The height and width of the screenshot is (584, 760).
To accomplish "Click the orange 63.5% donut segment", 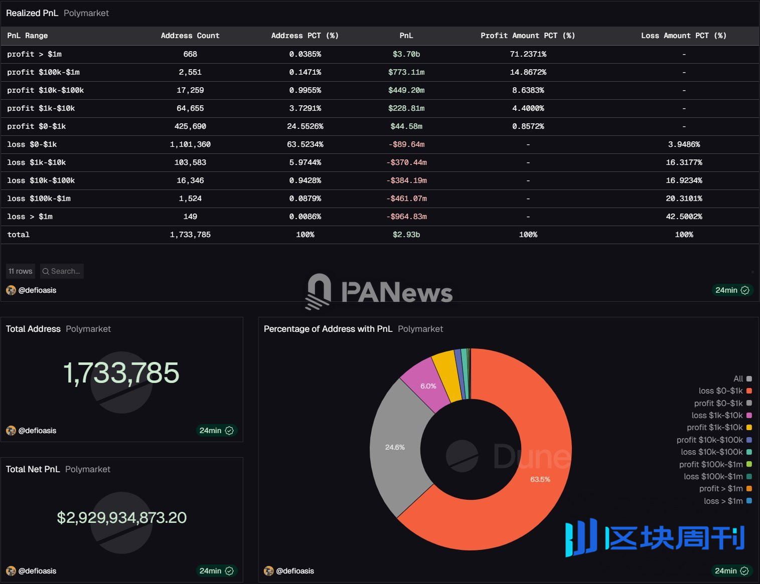I will click(x=540, y=479).
